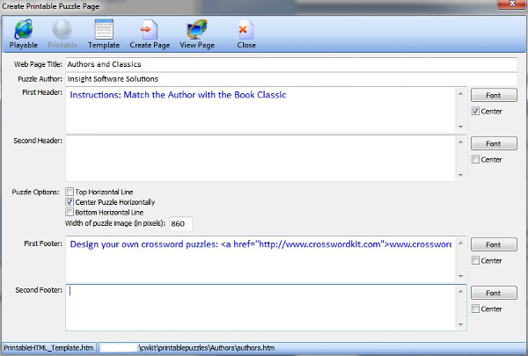Check Center for the Second Footer
The width and height of the screenshot is (528, 356).
(476, 309)
